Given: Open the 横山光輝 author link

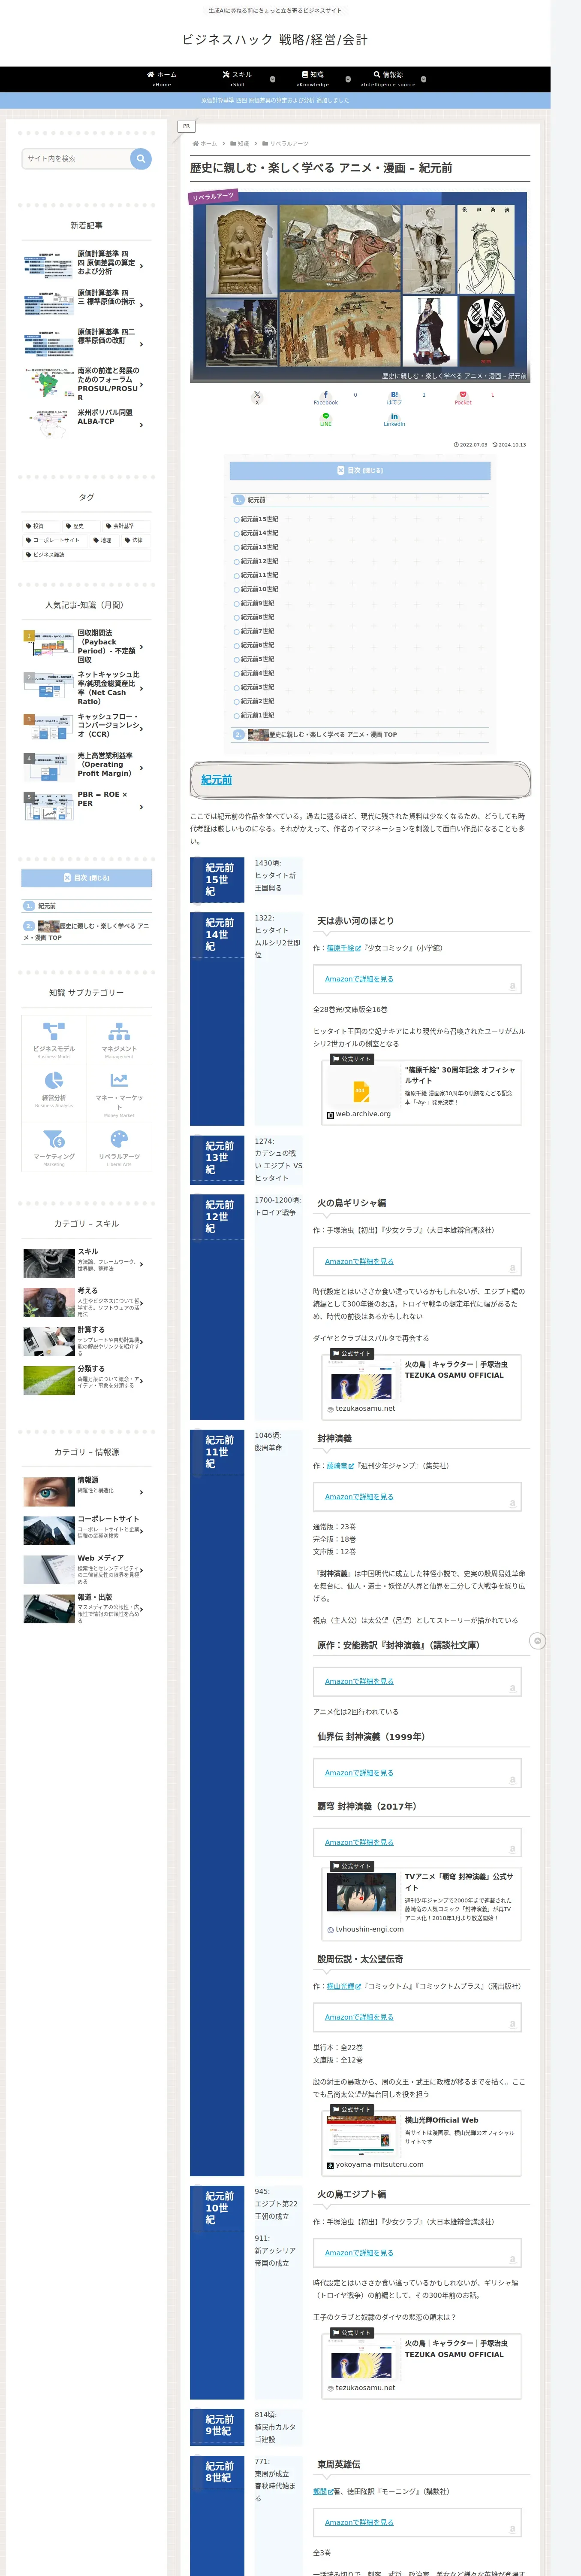Looking at the screenshot, I should 343,1986.
